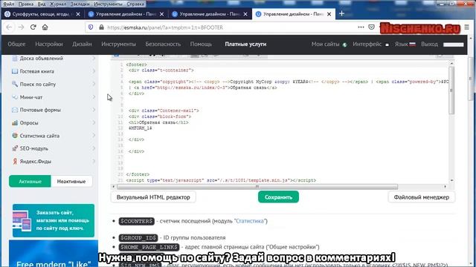Screen dimensions: 476x267
Task: Click the SEO-модуль sidebar icon
Action: 15,148
